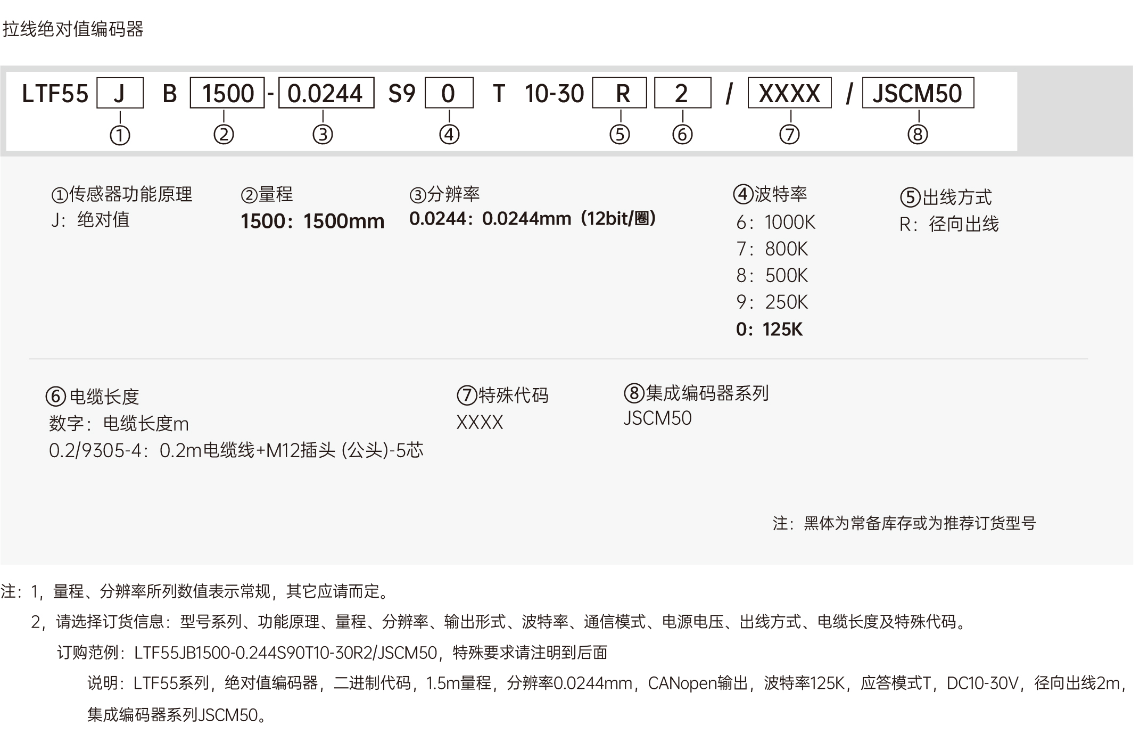Click the bold option 1500: 1500mm
Image resolution: width=1148 pixels, height=742 pixels.
pyautogui.click(x=312, y=221)
